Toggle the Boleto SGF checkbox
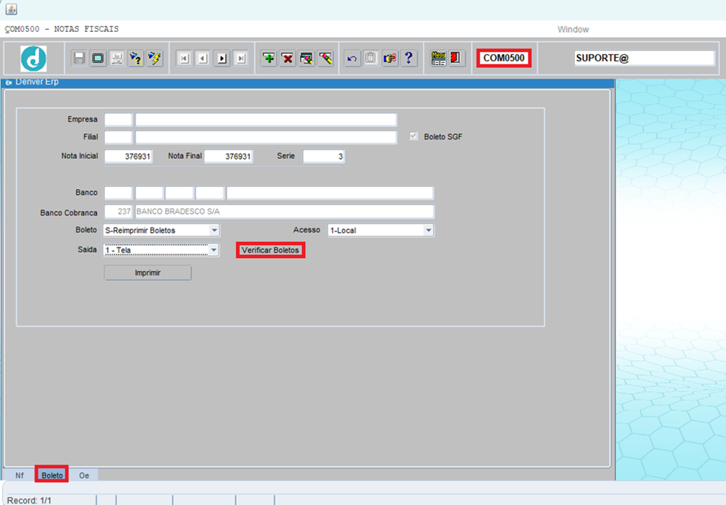 tap(414, 137)
